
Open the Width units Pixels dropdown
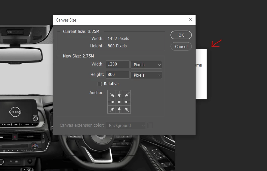(x=146, y=65)
